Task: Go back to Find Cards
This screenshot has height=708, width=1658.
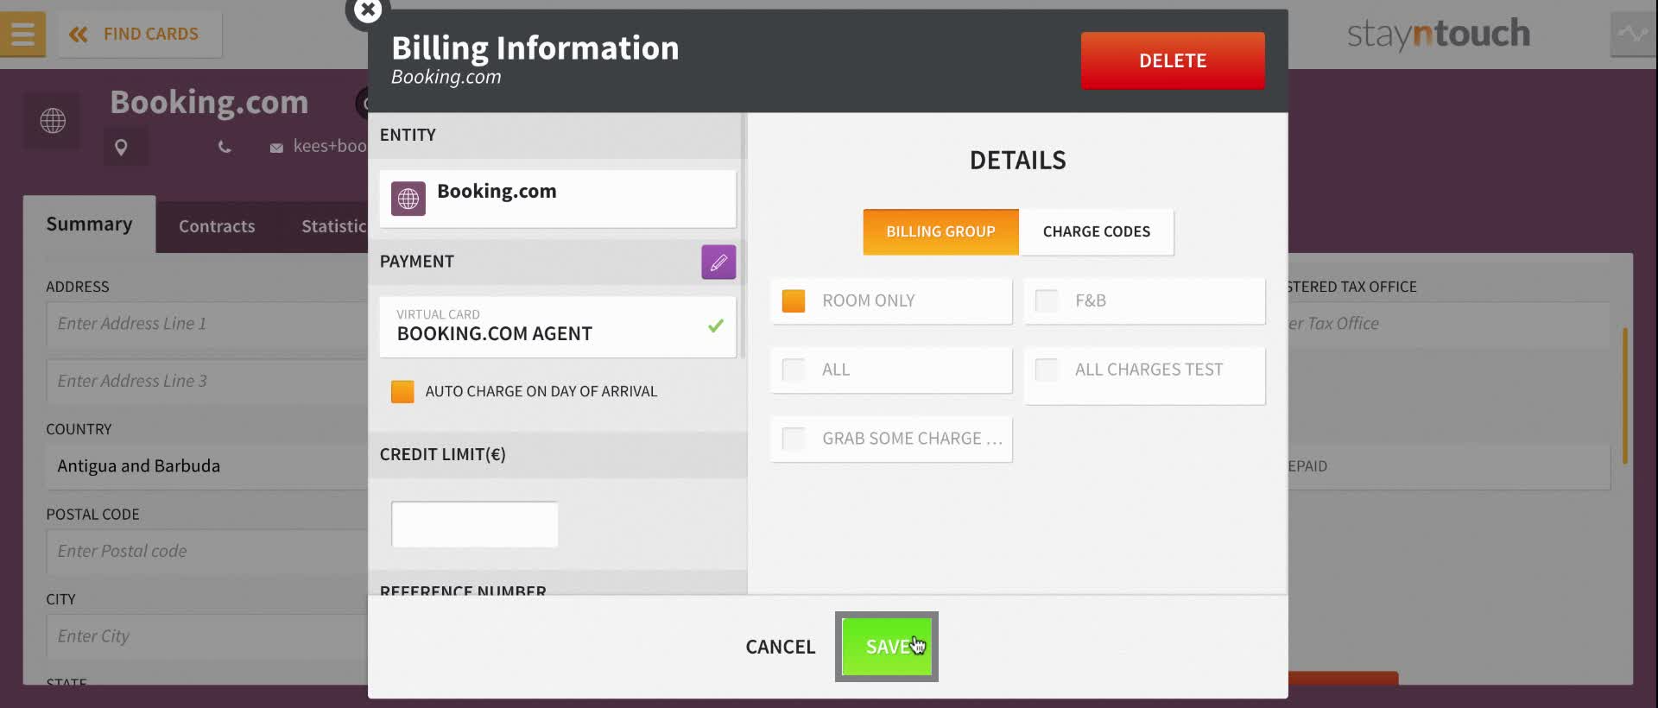Action: tap(140, 35)
